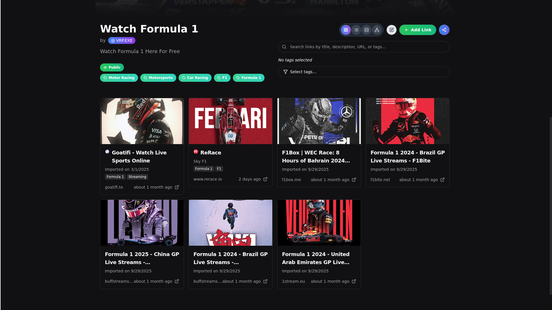The height and width of the screenshot is (310, 552).
Task: Click the edit collection pencil icon
Action: (392, 30)
